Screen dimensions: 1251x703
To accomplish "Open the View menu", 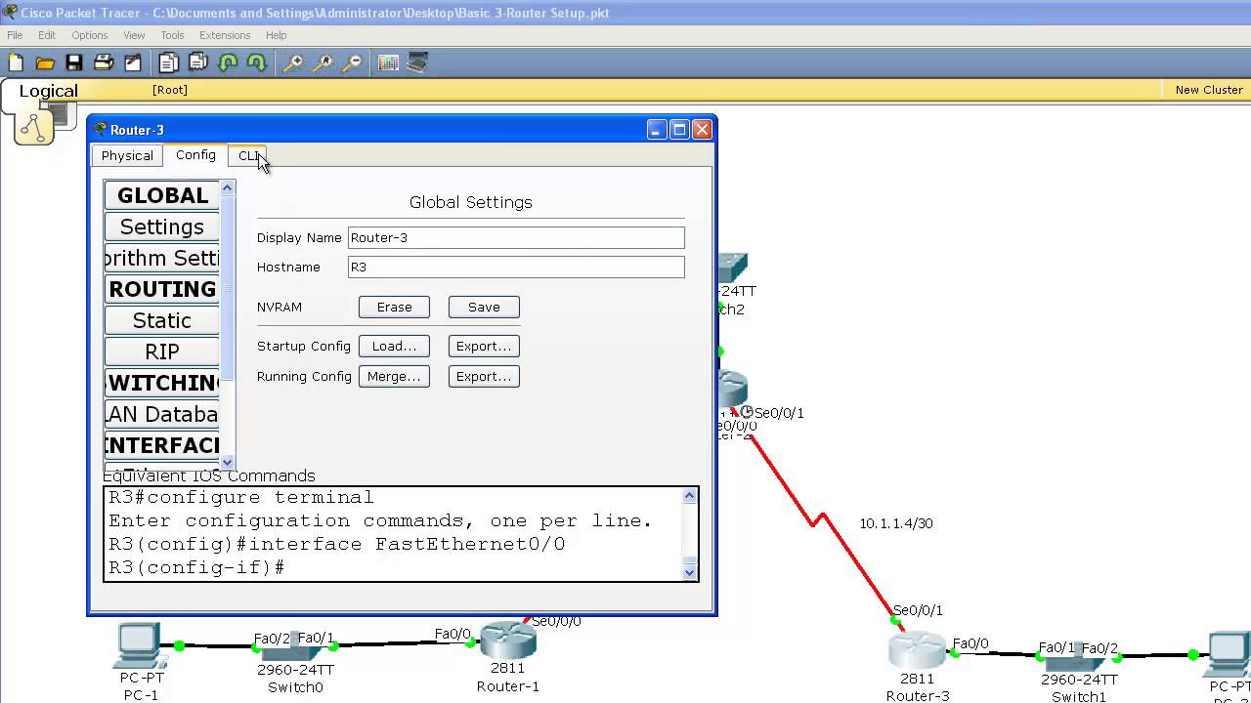I will 134,35.
